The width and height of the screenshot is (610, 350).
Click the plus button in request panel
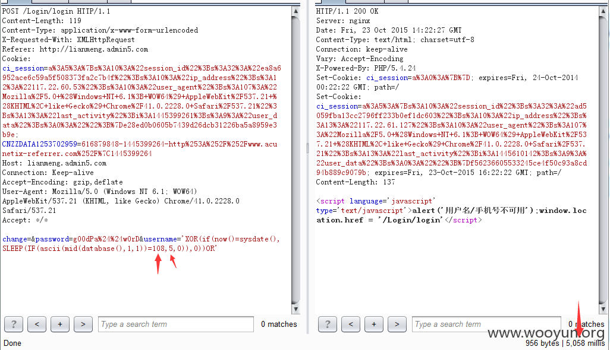tap(60, 324)
